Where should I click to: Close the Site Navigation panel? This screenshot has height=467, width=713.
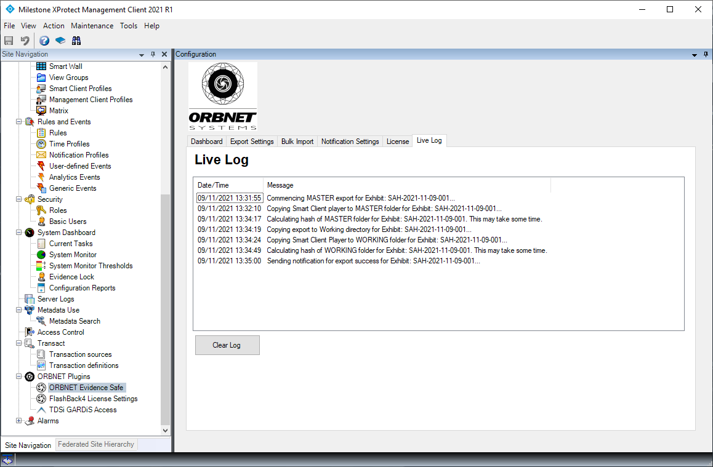pos(164,54)
